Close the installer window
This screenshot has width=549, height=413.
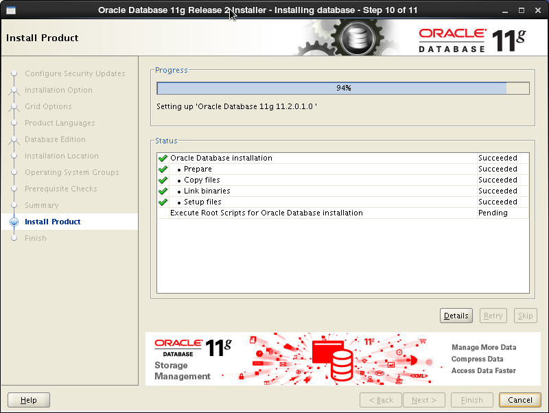tap(538, 10)
